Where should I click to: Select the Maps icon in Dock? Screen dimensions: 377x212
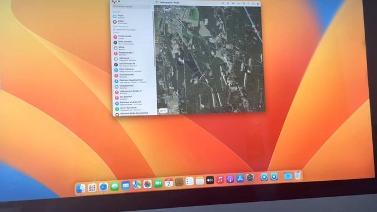coord(137,185)
